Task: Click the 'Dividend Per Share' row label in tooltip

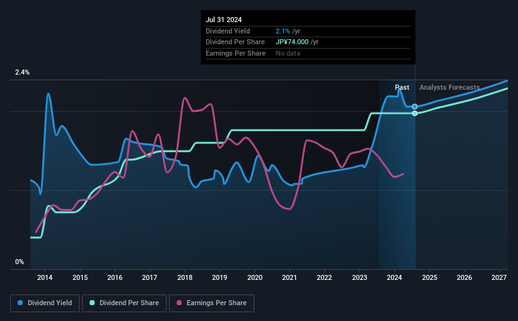Action: (x=235, y=42)
